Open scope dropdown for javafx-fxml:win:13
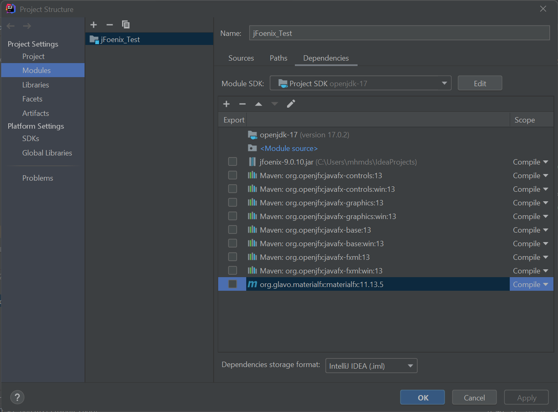The height and width of the screenshot is (412, 558). pos(530,271)
